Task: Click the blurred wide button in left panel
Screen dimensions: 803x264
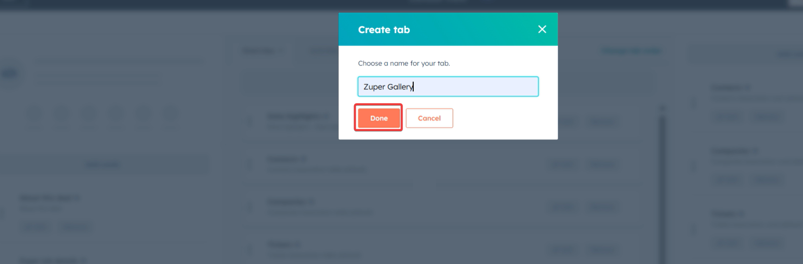Action: tap(102, 164)
